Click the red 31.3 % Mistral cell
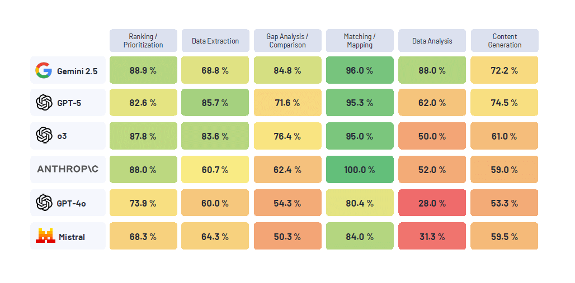Screen dimensions: 575x283 coord(432,237)
